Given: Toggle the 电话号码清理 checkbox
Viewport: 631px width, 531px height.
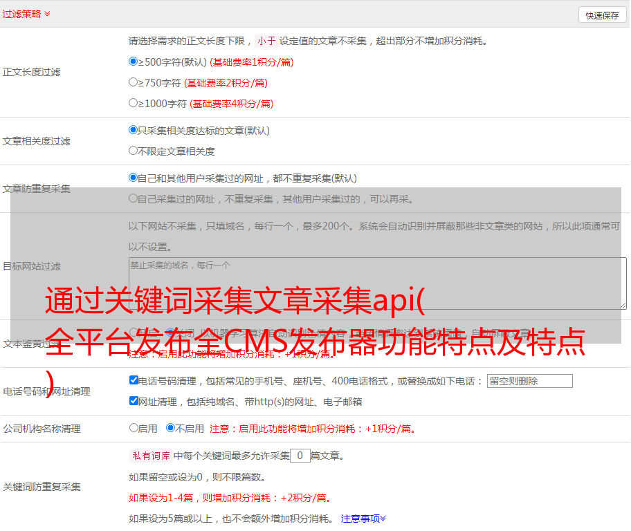Looking at the screenshot, I should coord(134,380).
